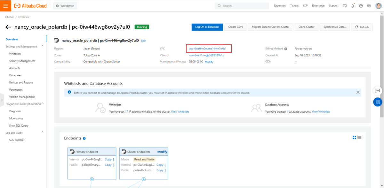Modify the Maintenance Window

[209, 62]
